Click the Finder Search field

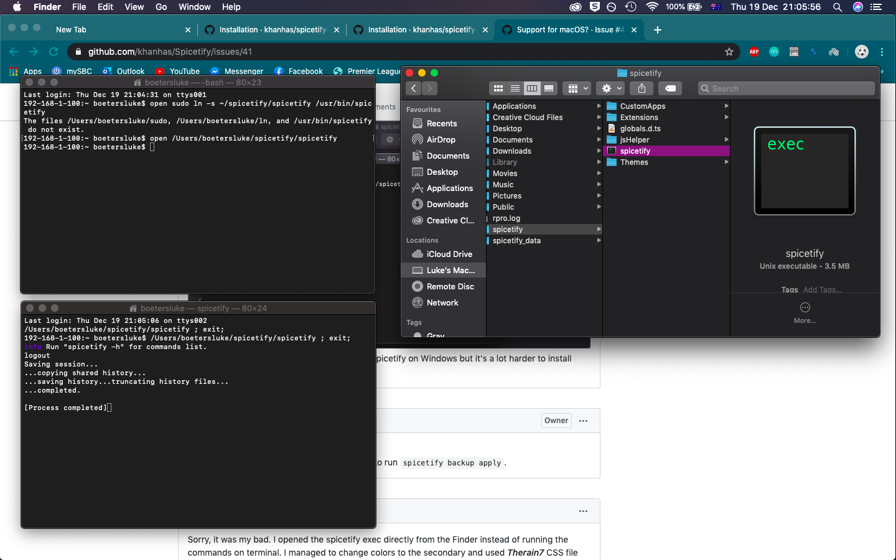[x=786, y=88]
